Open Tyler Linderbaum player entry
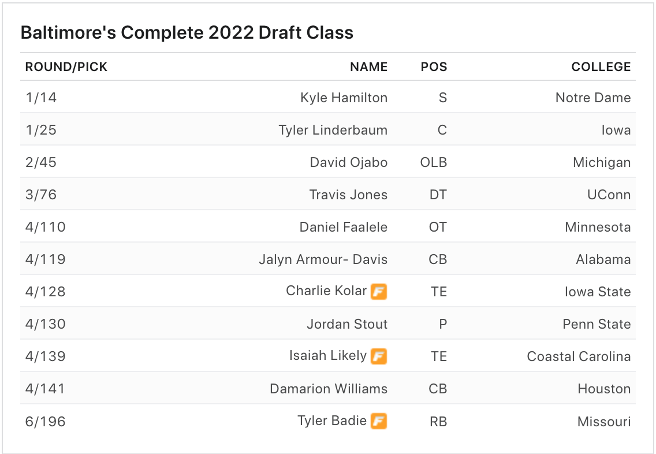 point(333,130)
